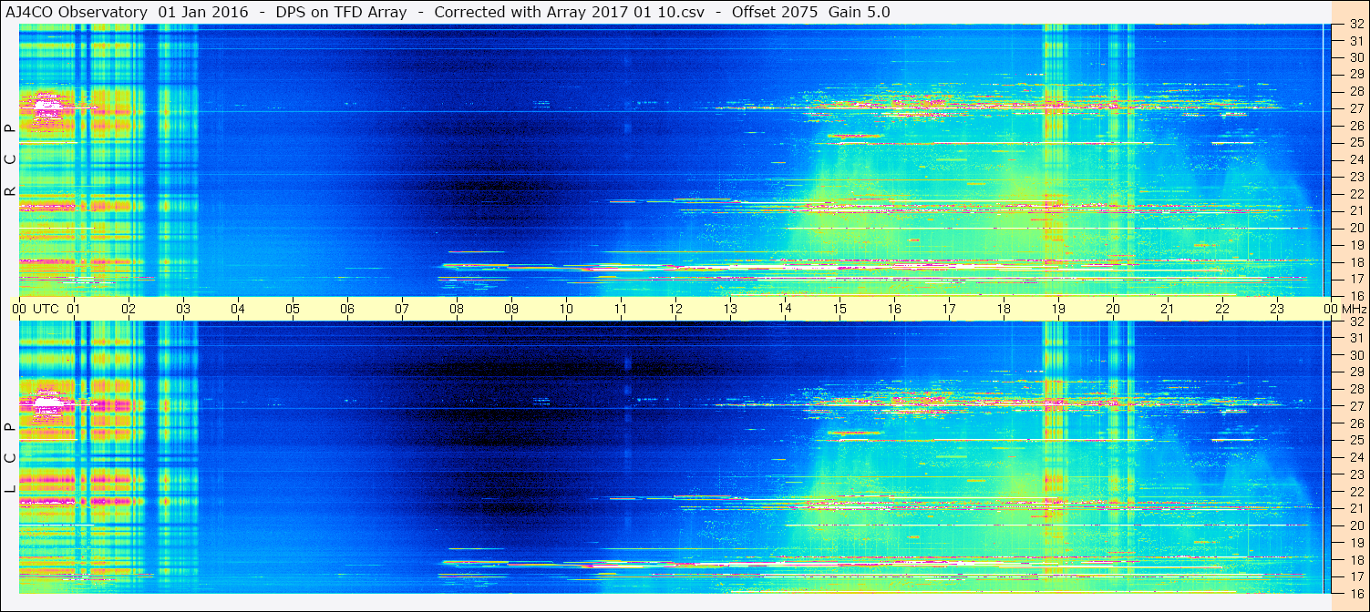Click 20 MHz tick on RCP frequency scale

pyautogui.click(x=1355, y=228)
